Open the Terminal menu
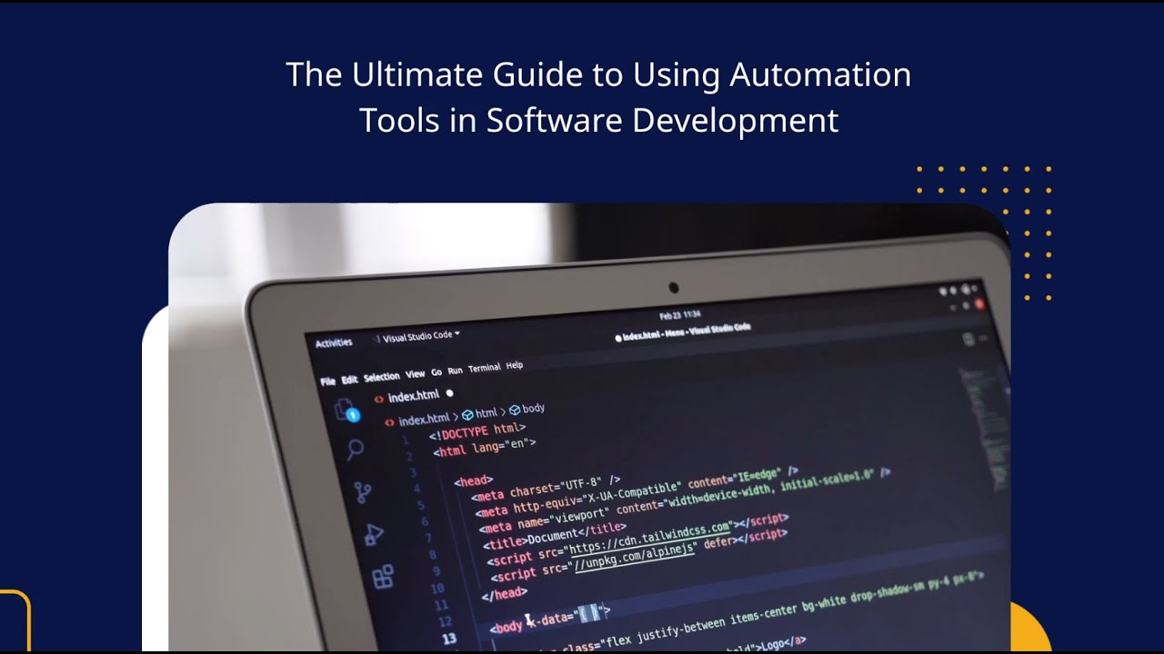 coord(485,368)
